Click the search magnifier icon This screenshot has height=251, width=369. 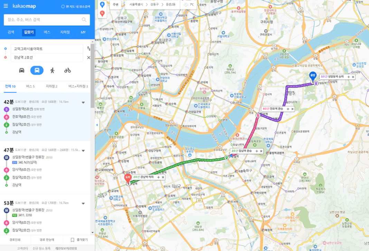tap(84, 20)
